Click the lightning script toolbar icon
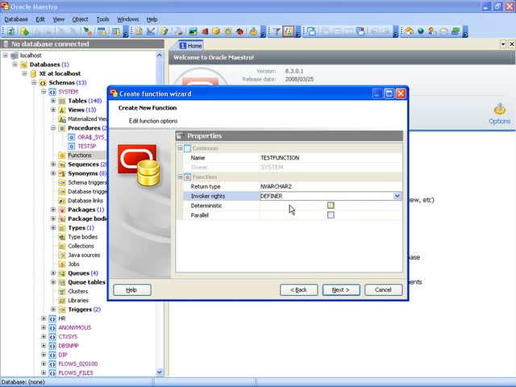 164,31
